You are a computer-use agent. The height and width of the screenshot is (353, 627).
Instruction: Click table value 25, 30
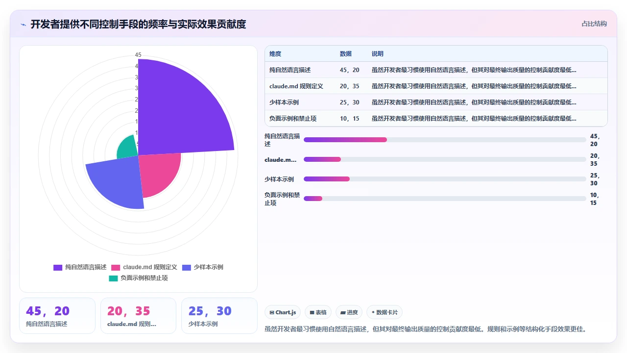350,102
